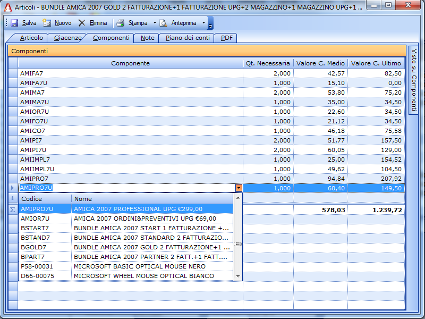Choose BPART7 in the dropdown list
This screenshot has height=319, width=425.
coord(126,257)
